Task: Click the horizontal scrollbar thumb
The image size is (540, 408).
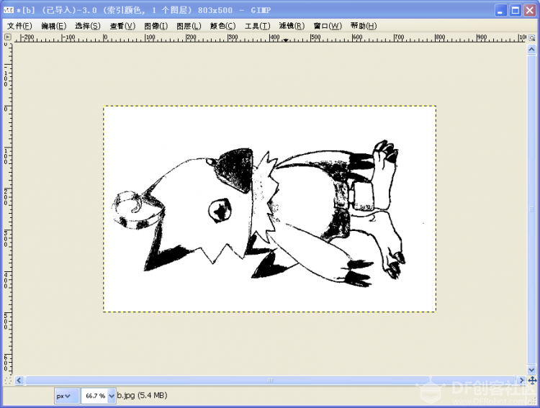Action: [270, 381]
